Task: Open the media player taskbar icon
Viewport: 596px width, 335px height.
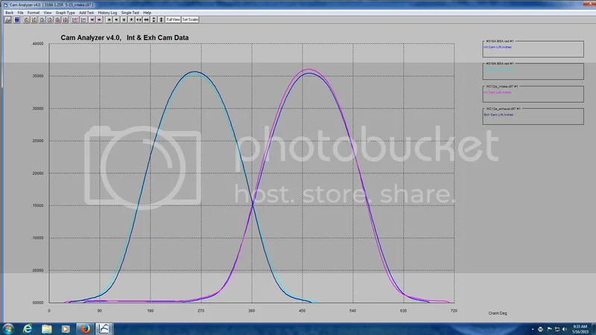Action: pos(66,328)
